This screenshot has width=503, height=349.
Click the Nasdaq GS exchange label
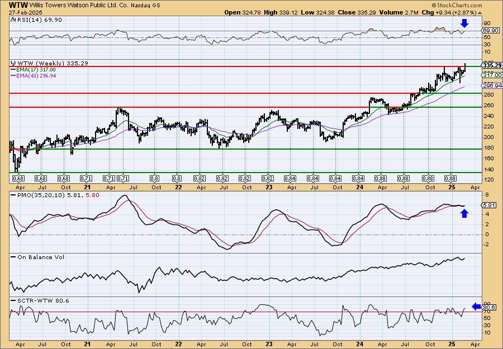tap(146, 6)
